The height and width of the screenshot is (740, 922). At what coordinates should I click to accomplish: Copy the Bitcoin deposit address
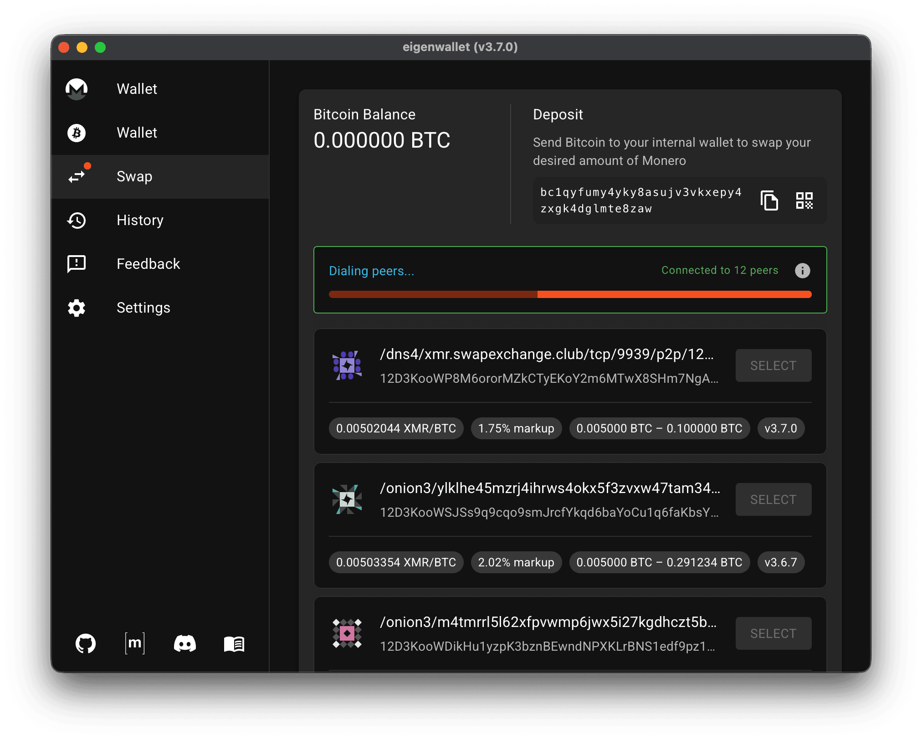(769, 200)
